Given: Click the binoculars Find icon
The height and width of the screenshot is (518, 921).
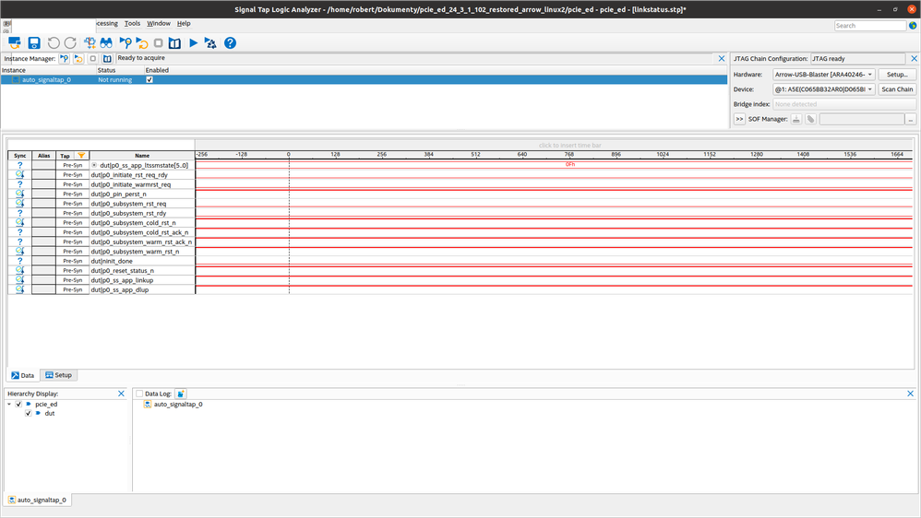Looking at the screenshot, I should (x=106, y=42).
